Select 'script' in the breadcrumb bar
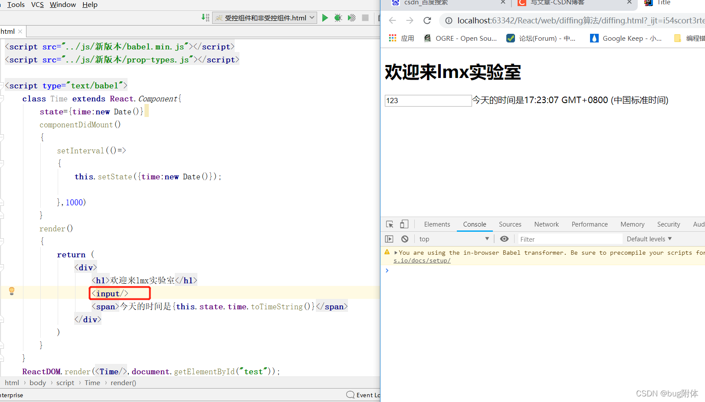Image resolution: width=705 pixels, height=402 pixels. pos(65,383)
